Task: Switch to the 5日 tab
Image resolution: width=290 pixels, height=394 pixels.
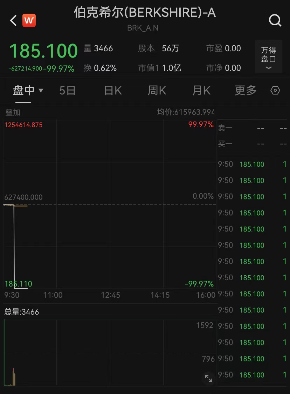Action: point(68,91)
